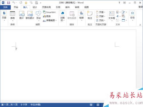
Task: Open the 页眉 (Header) dropdown
Action: click(100, 12)
